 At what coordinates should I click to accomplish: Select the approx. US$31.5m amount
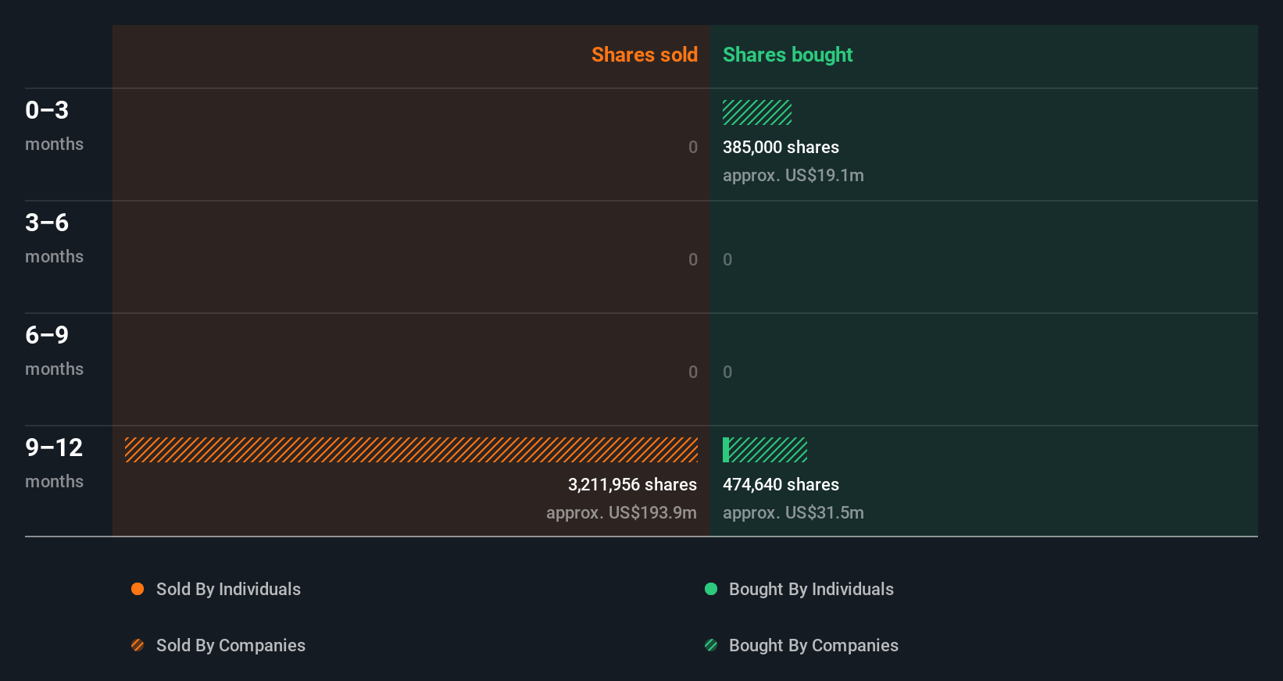[x=793, y=512]
